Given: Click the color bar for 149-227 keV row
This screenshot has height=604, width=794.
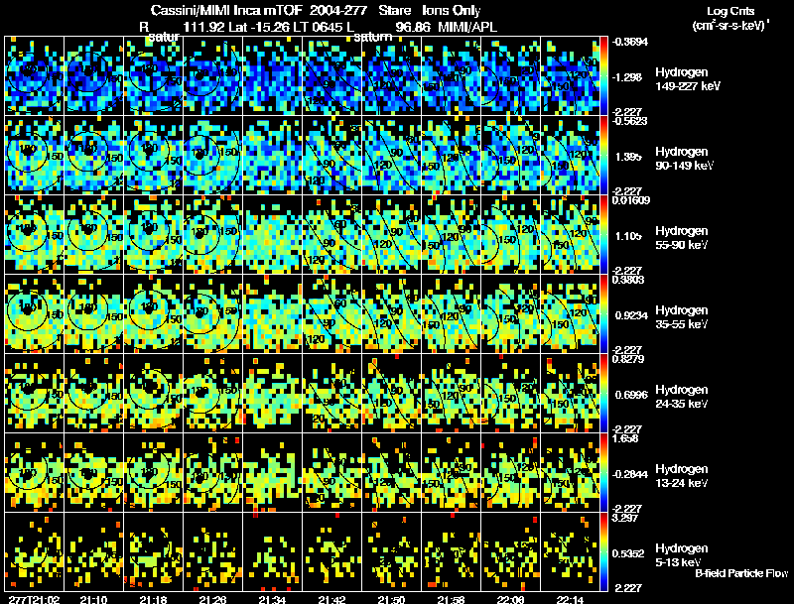Looking at the screenshot, I should click(603, 76).
